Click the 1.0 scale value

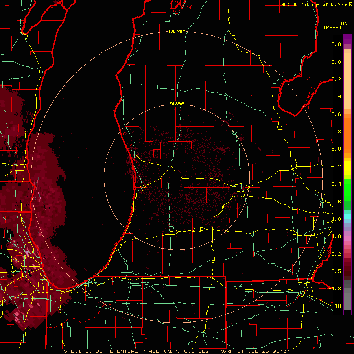click(336, 236)
